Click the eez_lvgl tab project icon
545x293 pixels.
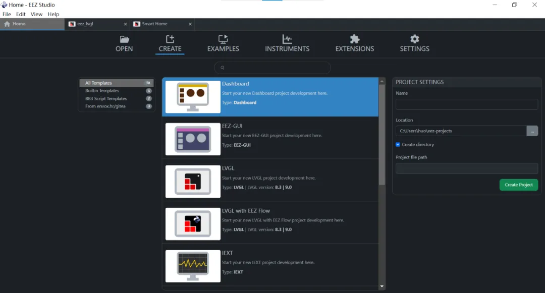(72, 24)
